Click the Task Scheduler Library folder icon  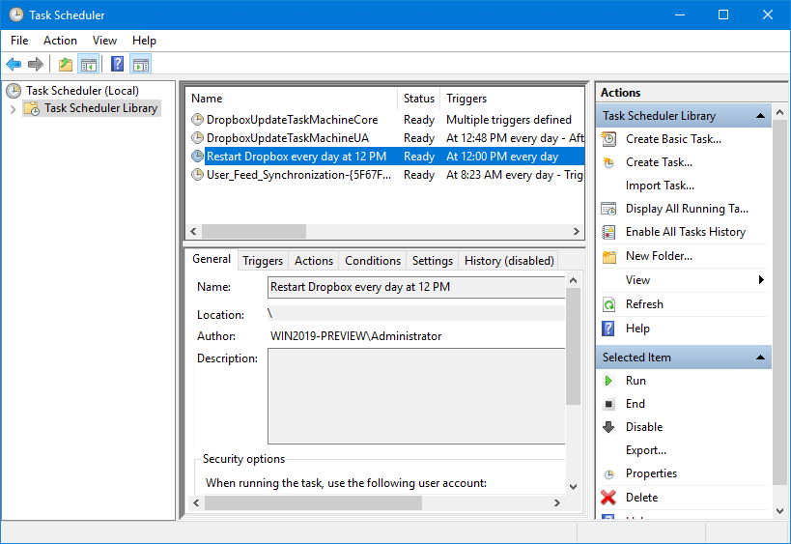(32, 108)
